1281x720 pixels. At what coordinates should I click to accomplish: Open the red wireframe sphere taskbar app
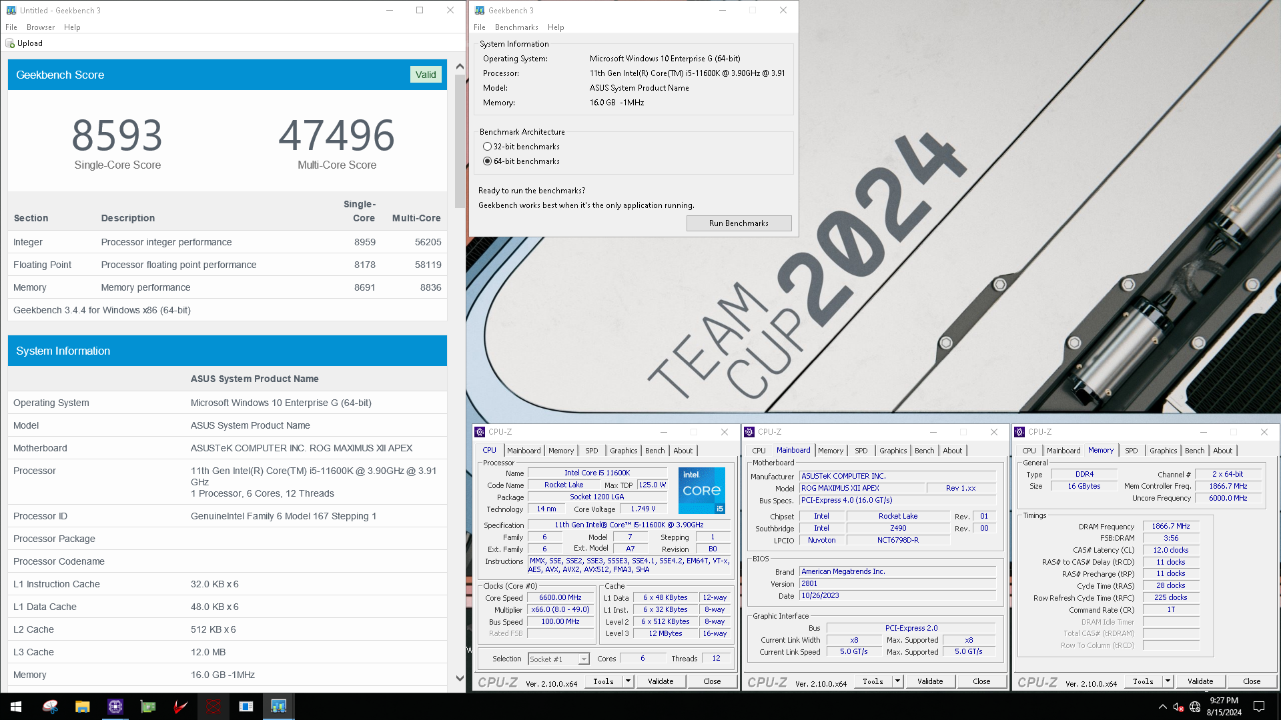(213, 707)
